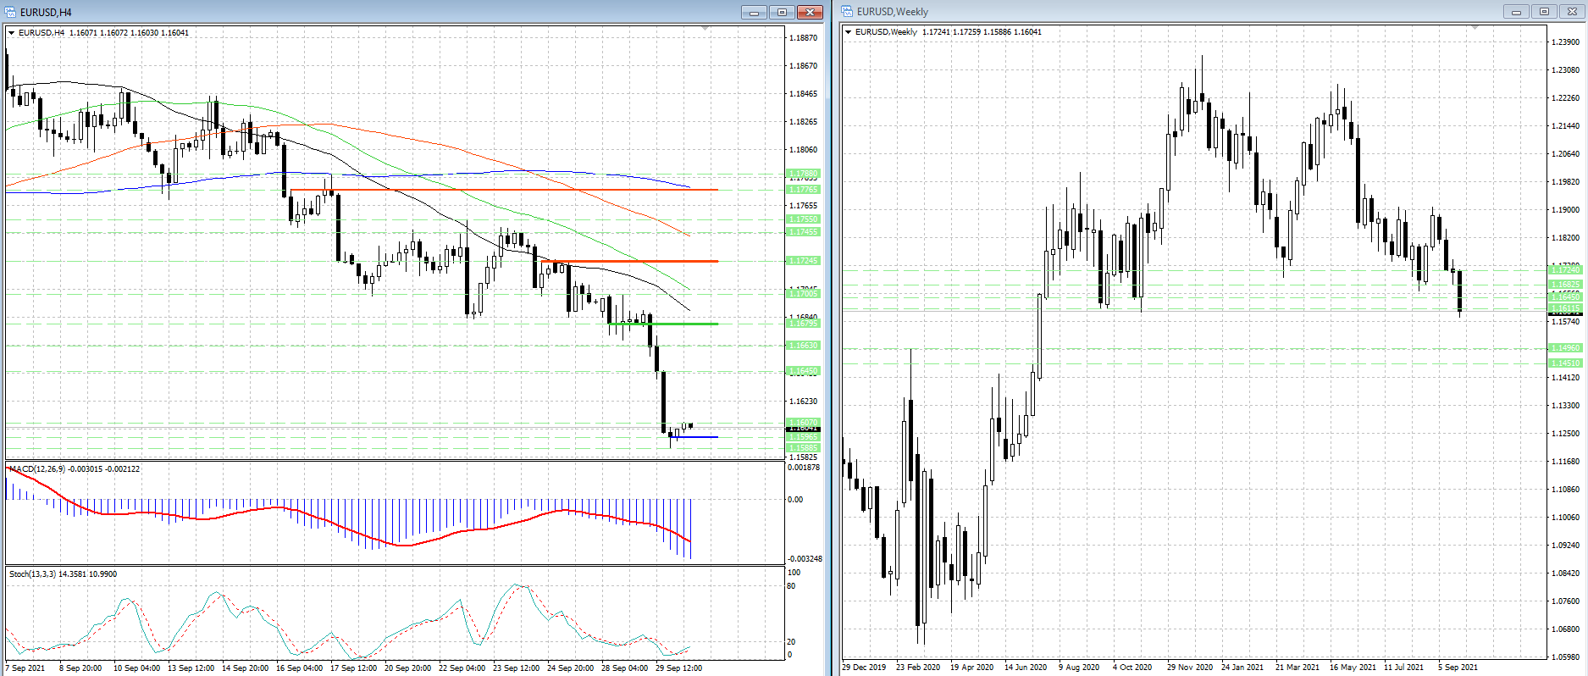Click the 1.17245 price level label
Viewport: 1588px width, 676px height.
(x=803, y=261)
